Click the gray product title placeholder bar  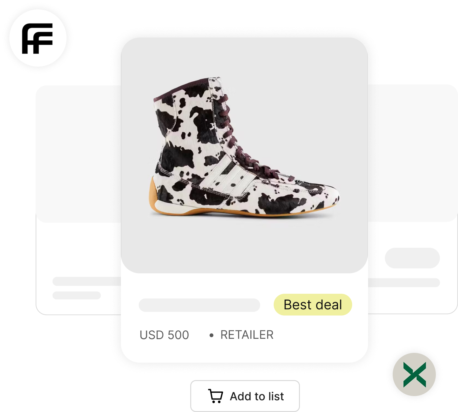[x=199, y=305]
